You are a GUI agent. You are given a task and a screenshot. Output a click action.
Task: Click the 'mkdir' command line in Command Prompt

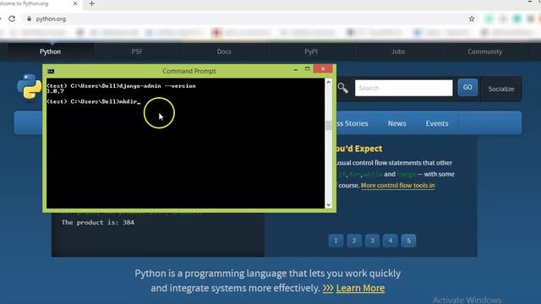[x=93, y=101]
